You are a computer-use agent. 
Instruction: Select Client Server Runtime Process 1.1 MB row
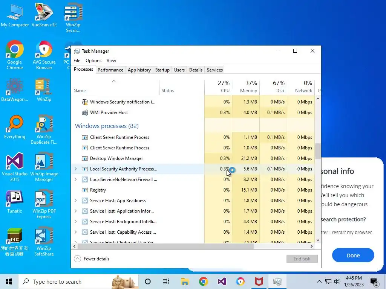coord(193,137)
